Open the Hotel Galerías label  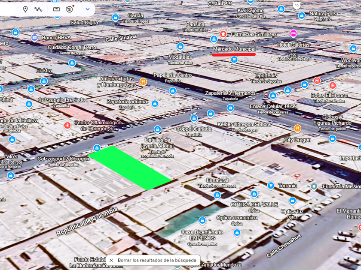click(x=293, y=45)
